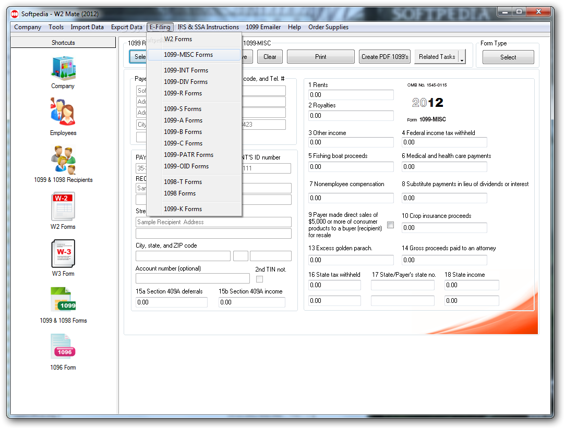Click Create PDF 1099's button

384,57
